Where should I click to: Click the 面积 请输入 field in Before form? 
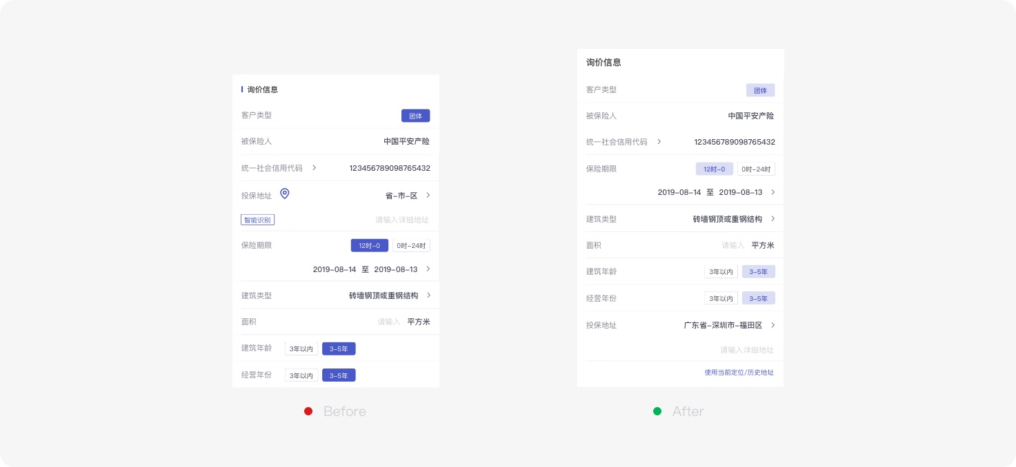point(390,322)
